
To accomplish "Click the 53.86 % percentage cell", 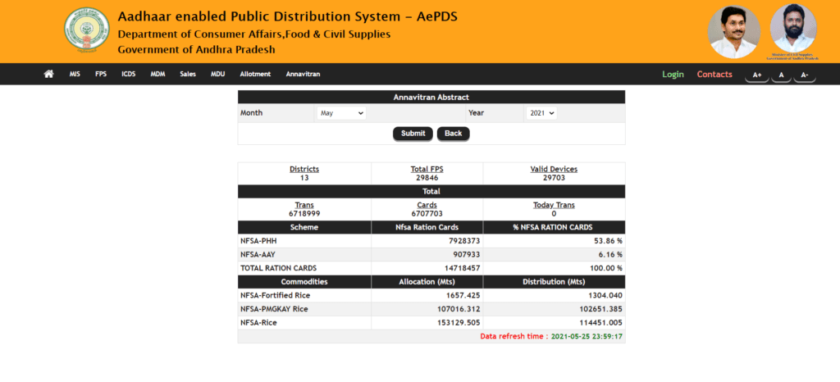I will [608, 241].
